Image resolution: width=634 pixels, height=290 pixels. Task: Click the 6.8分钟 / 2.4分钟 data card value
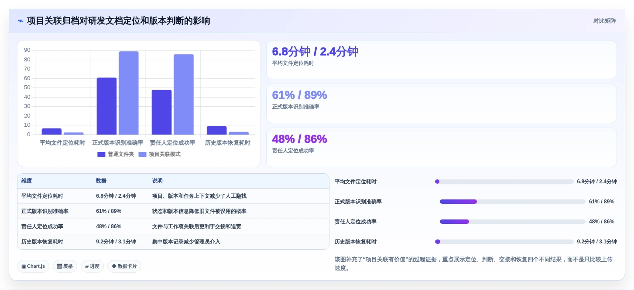coord(315,51)
